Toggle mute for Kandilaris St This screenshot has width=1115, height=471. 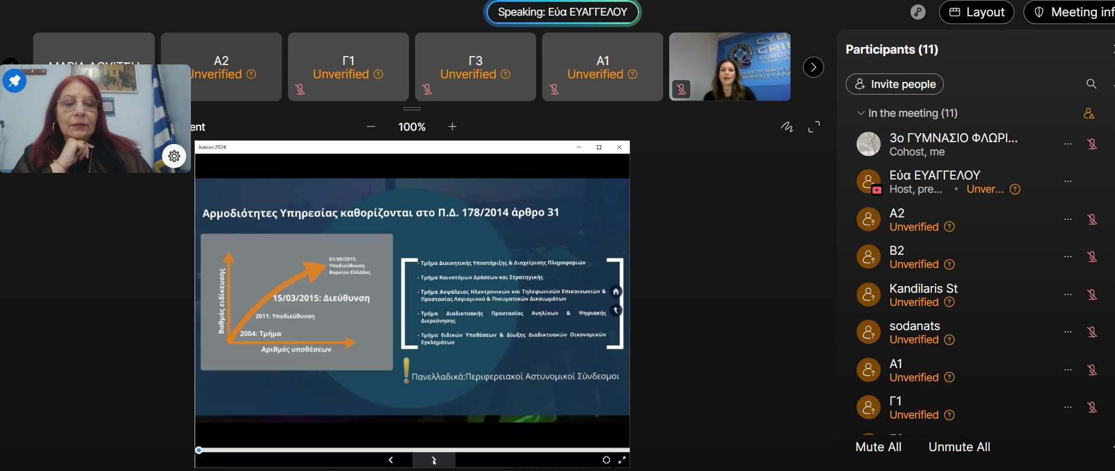1092,295
